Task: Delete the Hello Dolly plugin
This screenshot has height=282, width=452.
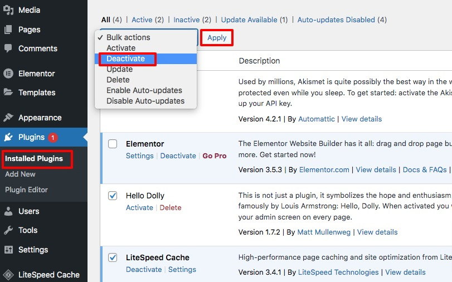Action: point(171,208)
